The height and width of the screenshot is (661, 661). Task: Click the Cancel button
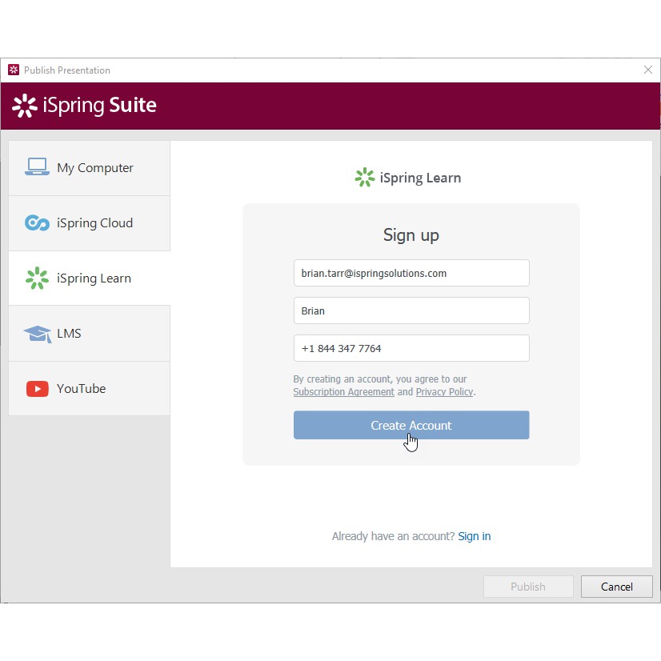pyautogui.click(x=617, y=587)
